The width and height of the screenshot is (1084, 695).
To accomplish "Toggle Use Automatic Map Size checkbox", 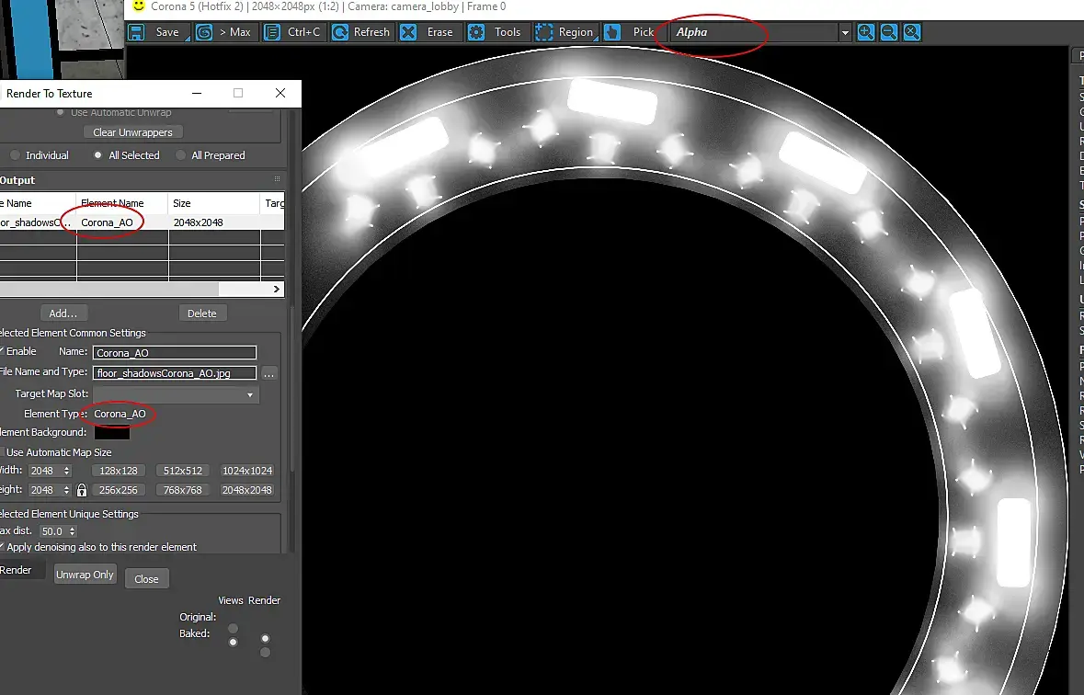I will point(2,452).
